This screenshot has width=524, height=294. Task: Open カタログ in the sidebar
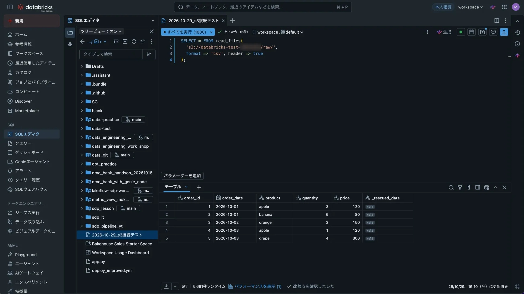pyautogui.click(x=32, y=72)
